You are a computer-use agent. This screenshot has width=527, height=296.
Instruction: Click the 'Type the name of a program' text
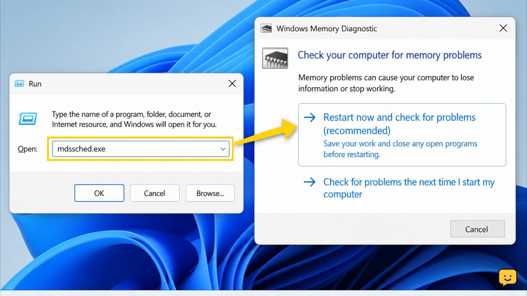click(x=134, y=119)
